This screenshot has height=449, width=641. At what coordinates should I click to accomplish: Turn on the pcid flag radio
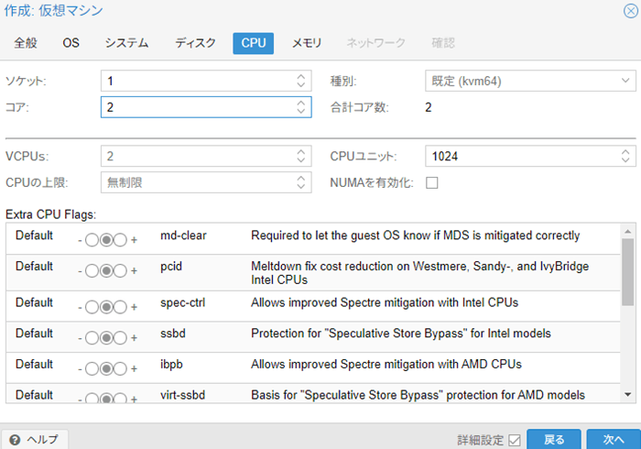(120, 270)
